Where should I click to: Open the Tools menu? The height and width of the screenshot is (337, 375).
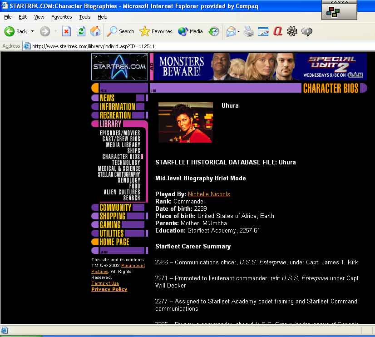(x=84, y=17)
